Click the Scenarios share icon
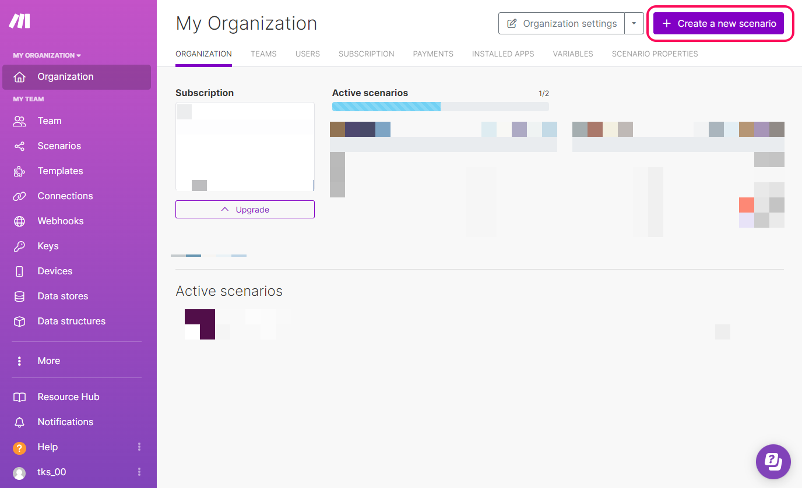The image size is (802, 488). tap(20, 146)
